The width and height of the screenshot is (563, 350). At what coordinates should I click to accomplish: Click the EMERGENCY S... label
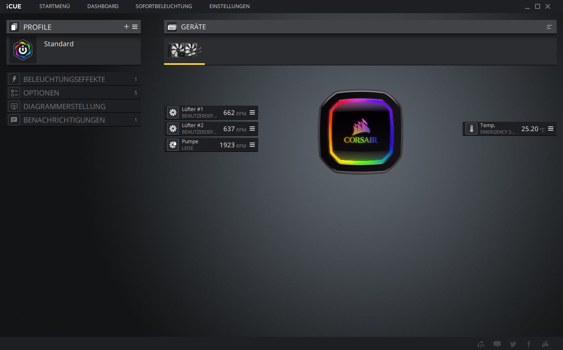(497, 132)
